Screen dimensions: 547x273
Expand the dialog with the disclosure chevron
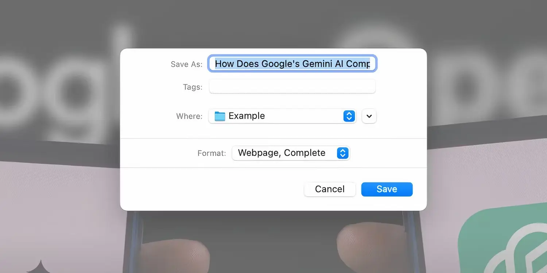[x=369, y=116]
